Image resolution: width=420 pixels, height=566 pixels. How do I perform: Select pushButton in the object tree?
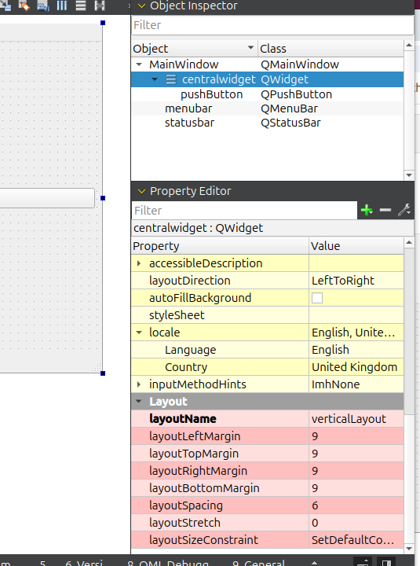[x=211, y=94]
